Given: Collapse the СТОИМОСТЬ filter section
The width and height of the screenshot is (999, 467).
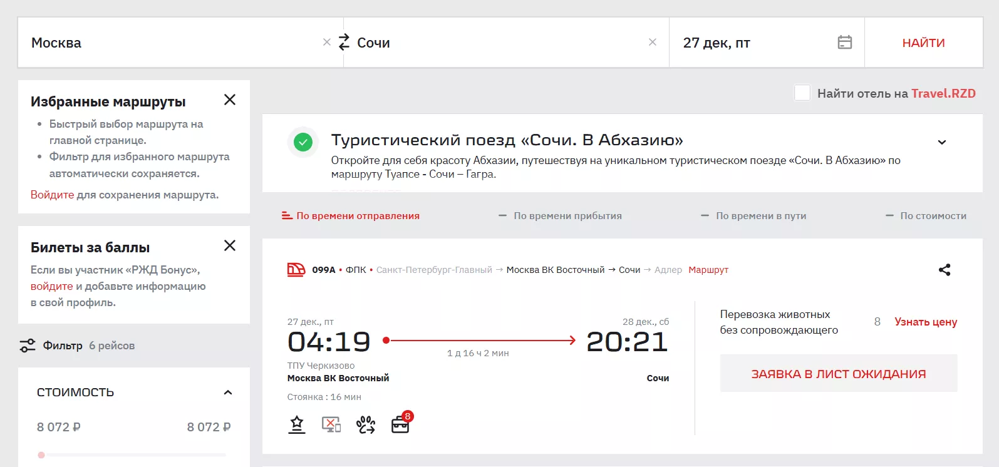Looking at the screenshot, I should point(228,393).
